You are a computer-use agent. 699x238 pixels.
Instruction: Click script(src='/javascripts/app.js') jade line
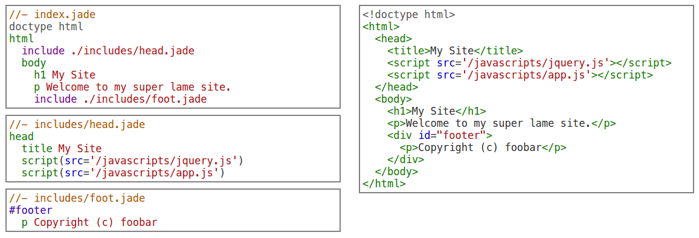[x=123, y=173]
